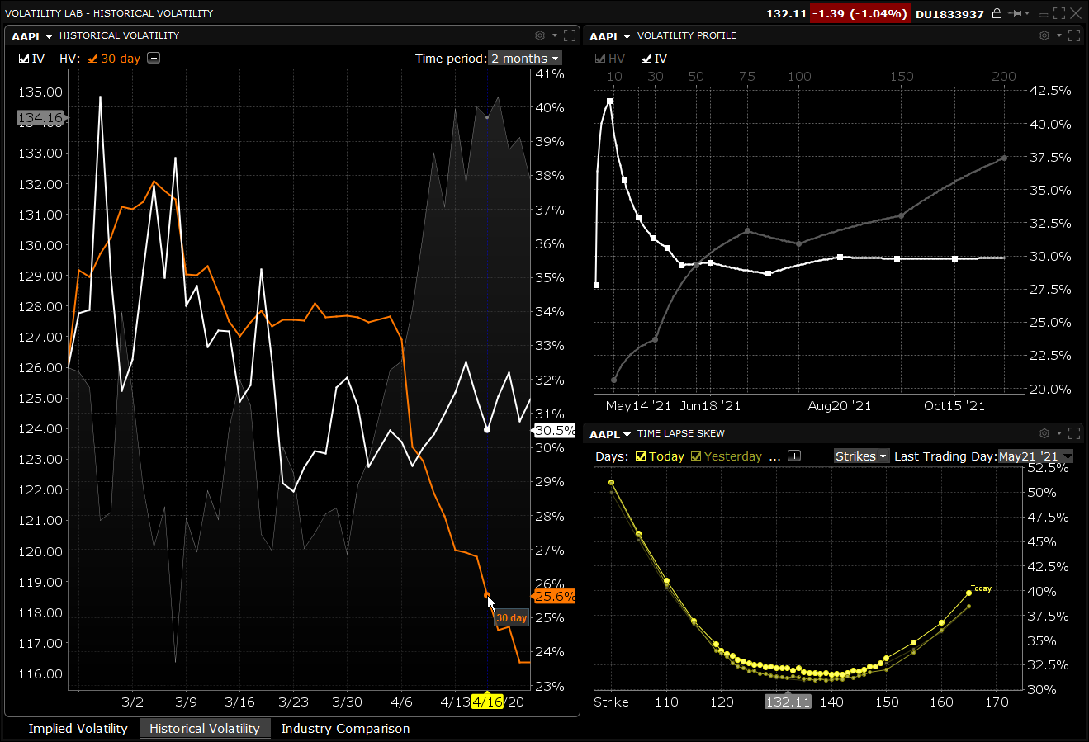This screenshot has width=1089, height=742.
Task: Toggle the Today checkbox in skew panel
Action: tap(641, 456)
